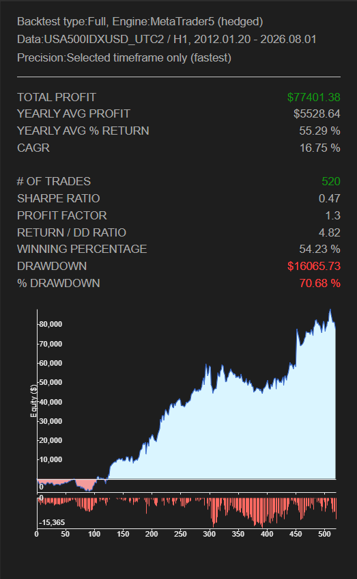Click the Backtest type and Engine header line
This screenshot has height=579, width=357.
click(140, 22)
